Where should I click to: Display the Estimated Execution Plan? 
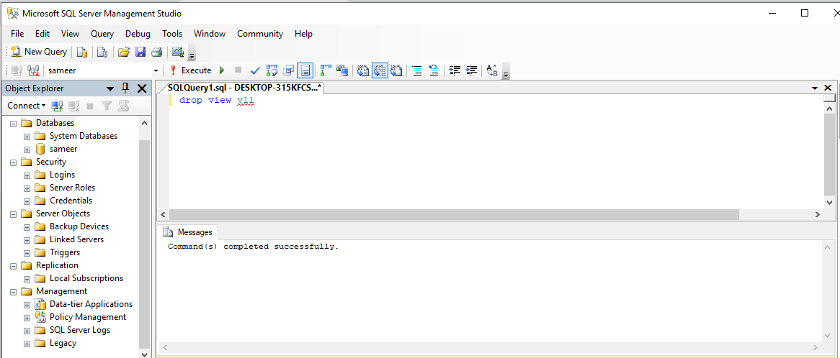(272, 70)
